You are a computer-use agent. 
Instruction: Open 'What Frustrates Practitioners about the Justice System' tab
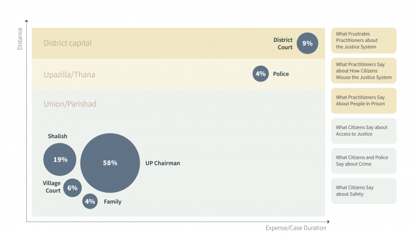[x=364, y=40]
